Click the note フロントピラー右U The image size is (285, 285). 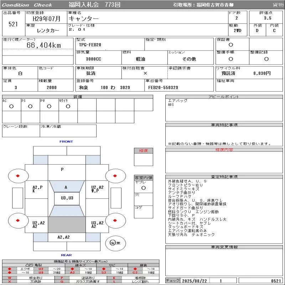pos(185,185)
